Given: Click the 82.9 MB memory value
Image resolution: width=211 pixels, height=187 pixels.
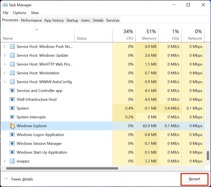Looking at the screenshot, I should [x=150, y=126].
